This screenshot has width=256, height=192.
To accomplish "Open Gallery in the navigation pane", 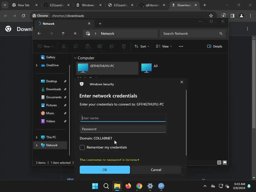I will (50, 57).
